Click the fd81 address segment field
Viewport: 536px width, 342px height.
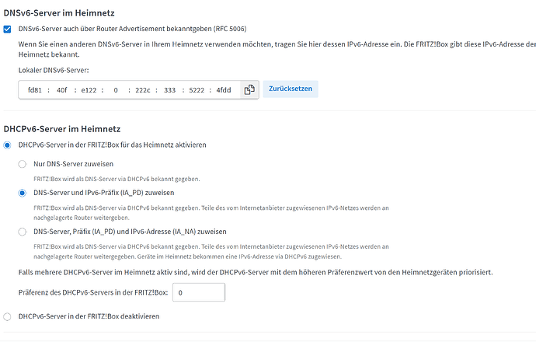click(34, 90)
